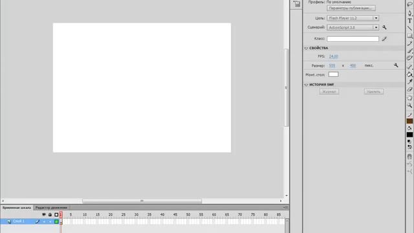Click the stage vertical scrollbar thumb

tap(286, 87)
